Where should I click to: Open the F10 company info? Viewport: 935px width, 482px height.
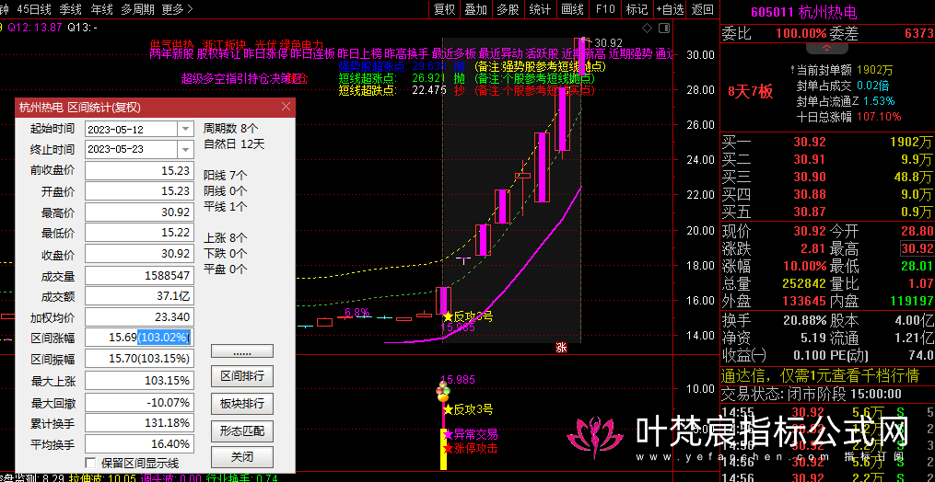(605, 9)
